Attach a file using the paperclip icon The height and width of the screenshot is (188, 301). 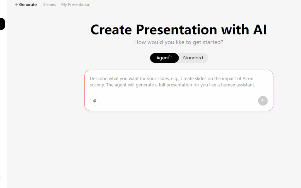pos(95,101)
